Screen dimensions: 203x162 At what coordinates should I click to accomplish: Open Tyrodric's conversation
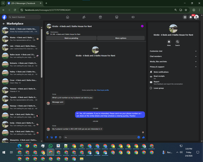[20, 98]
